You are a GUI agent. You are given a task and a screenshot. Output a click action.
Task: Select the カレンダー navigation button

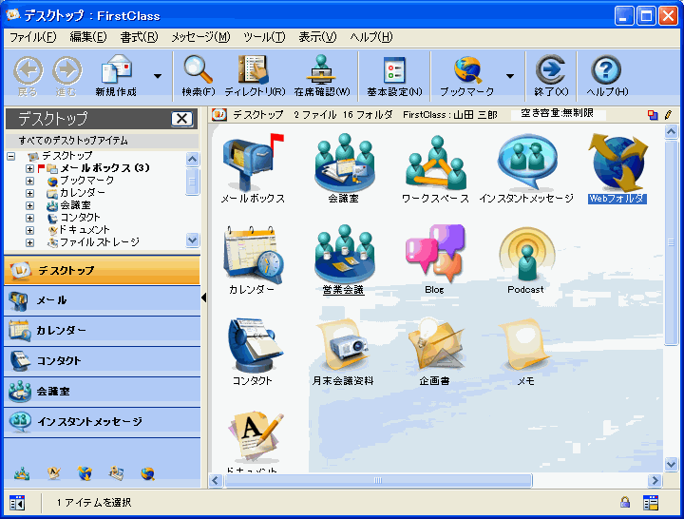(x=101, y=330)
